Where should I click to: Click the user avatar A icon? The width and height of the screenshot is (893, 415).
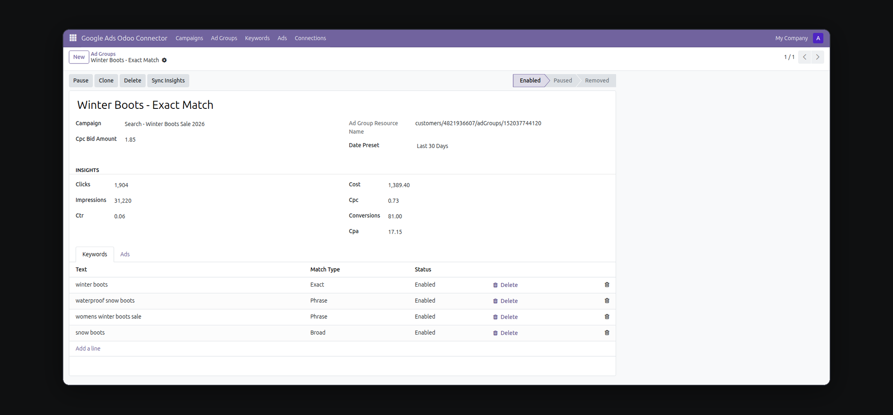818,38
